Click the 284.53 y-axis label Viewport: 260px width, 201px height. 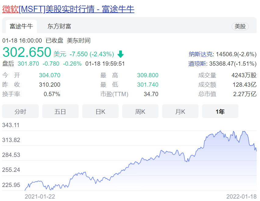(x=11, y=155)
